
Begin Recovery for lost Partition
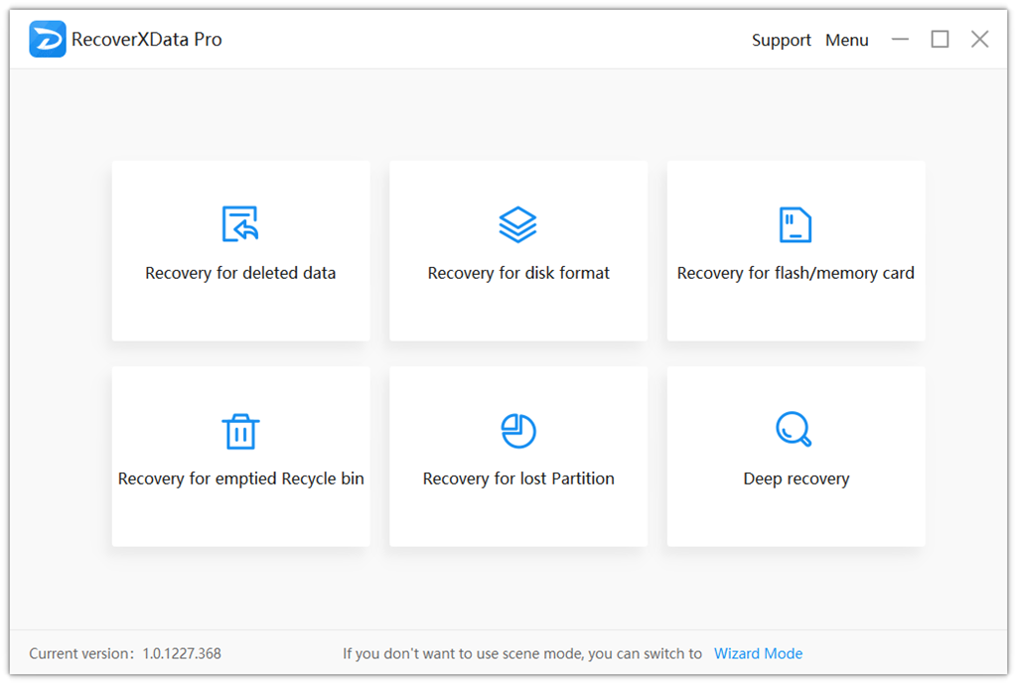click(x=517, y=457)
